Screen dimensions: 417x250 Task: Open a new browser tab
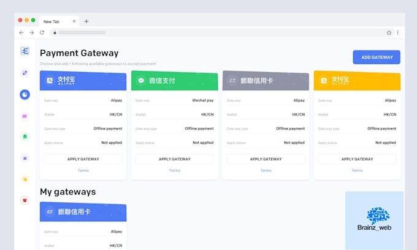coord(86,21)
